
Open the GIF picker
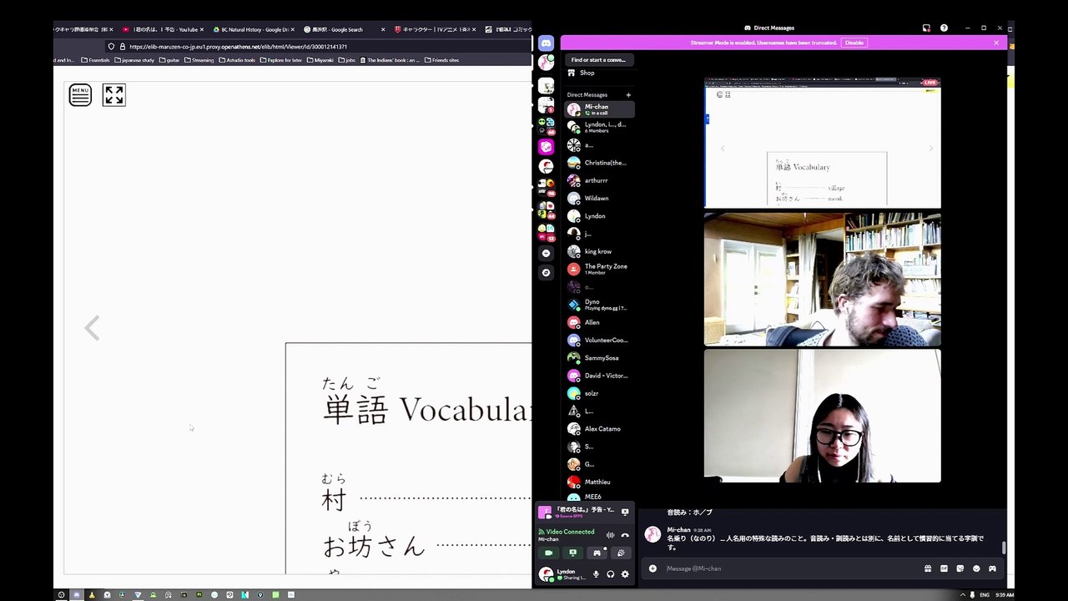click(944, 568)
